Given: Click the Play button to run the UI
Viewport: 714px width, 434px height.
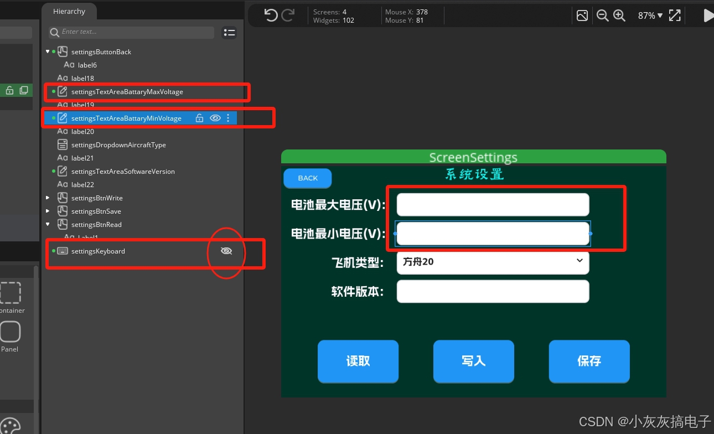Looking at the screenshot, I should (709, 15).
